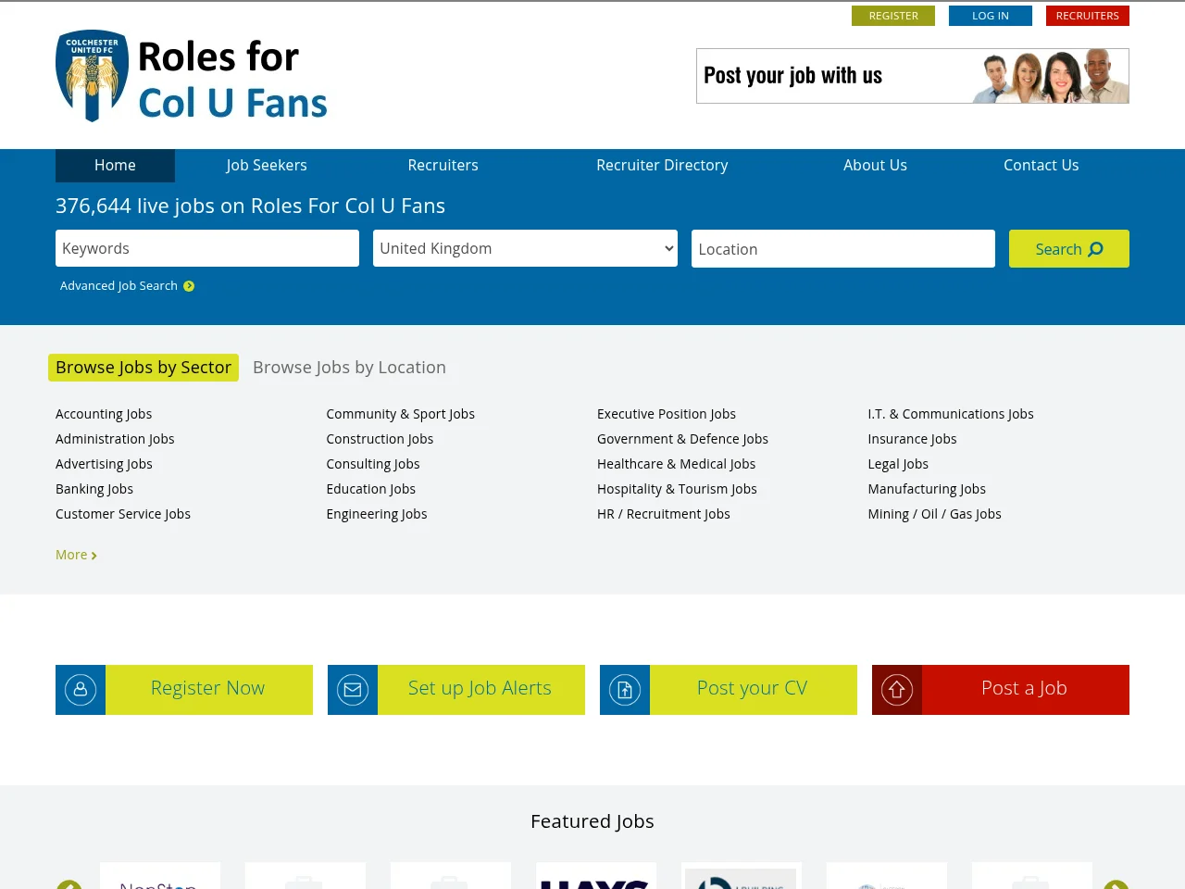Browse Healthcare & Medical Jobs
The image size is (1185, 889).
coord(676,464)
